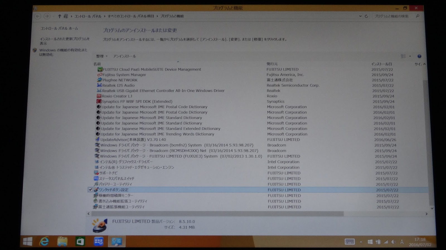446x250 pixels.
Task: Open Windows の機能の有効化または無効化 link
Action: point(63,52)
